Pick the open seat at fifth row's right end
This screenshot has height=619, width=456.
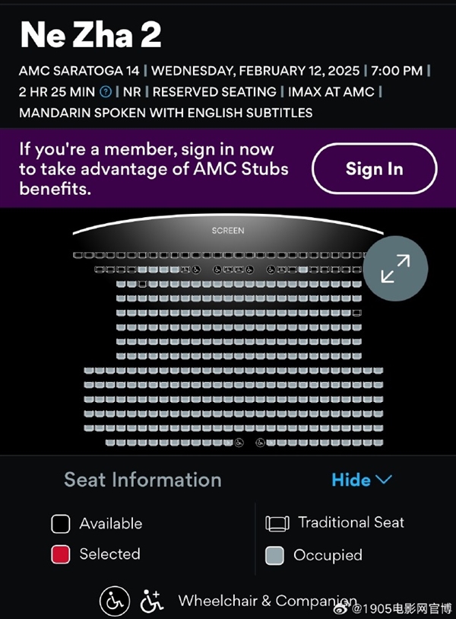pos(356,313)
